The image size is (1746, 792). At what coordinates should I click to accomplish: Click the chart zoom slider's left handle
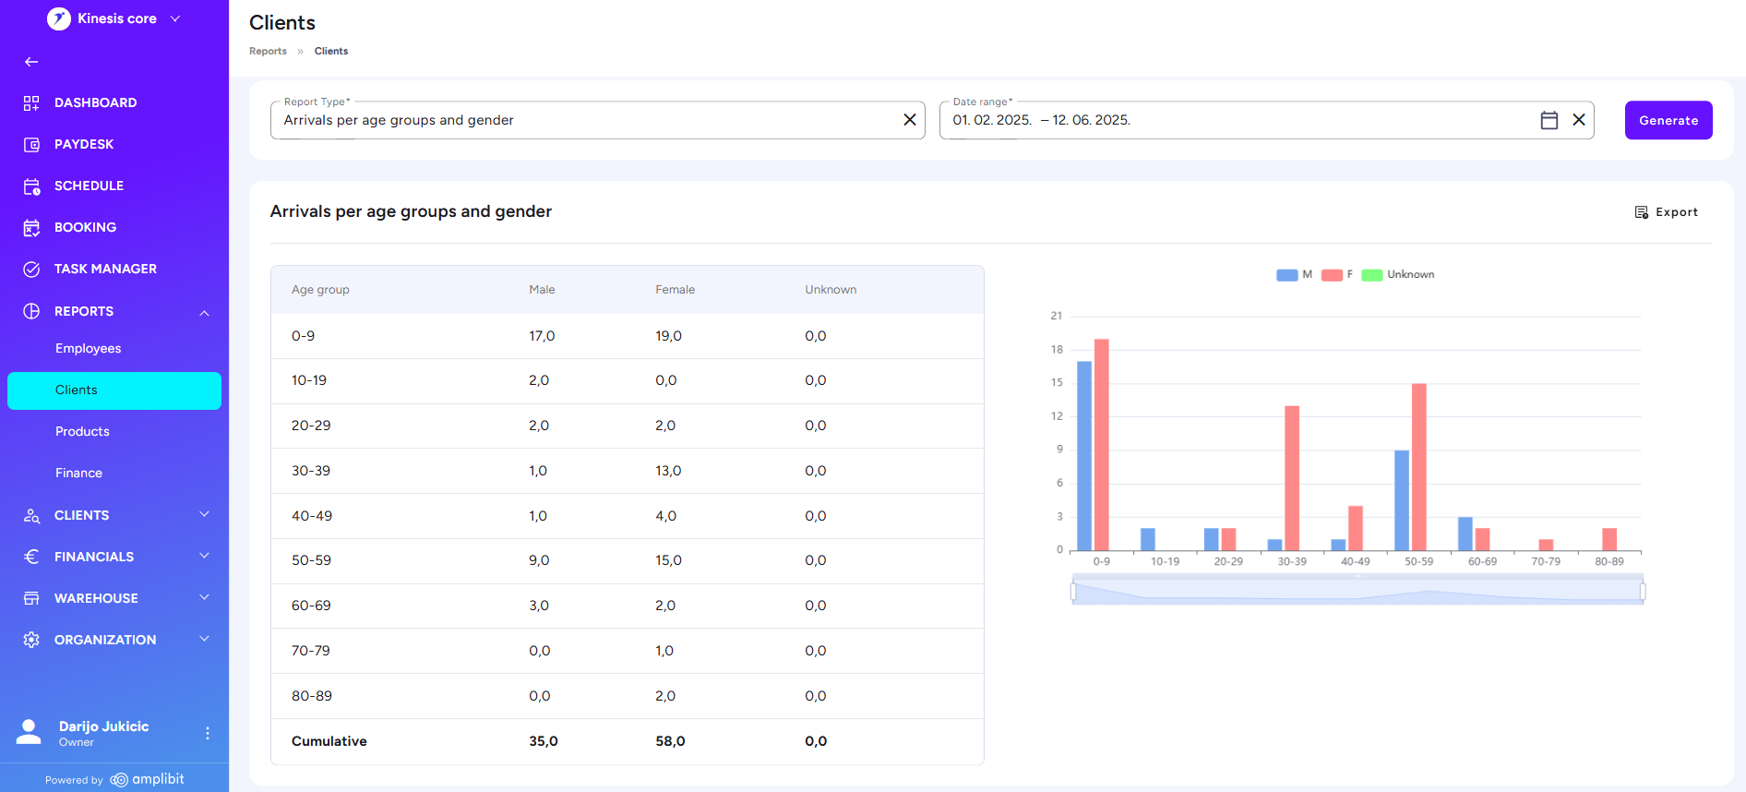pyautogui.click(x=1072, y=591)
